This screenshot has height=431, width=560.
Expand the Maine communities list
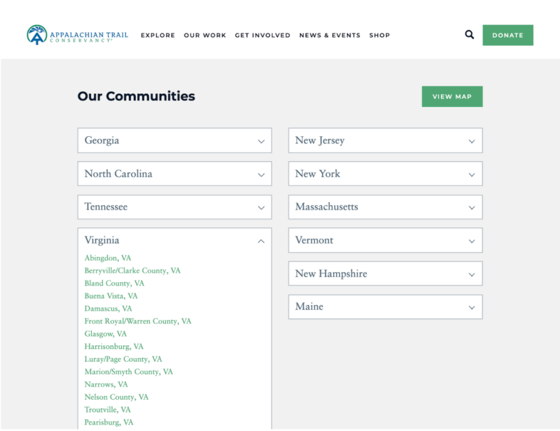point(385,307)
